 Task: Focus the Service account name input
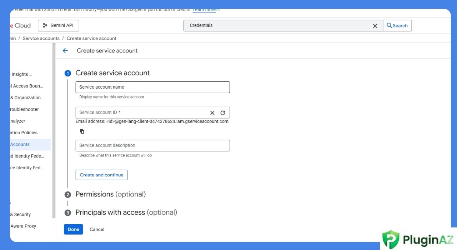point(152,87)
